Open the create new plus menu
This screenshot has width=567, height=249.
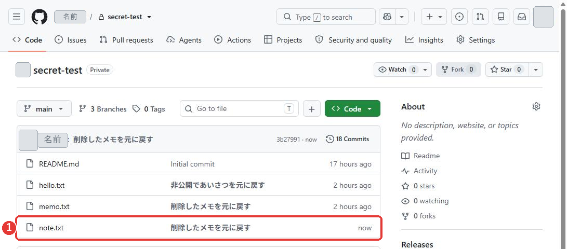(x=434, y=17)
